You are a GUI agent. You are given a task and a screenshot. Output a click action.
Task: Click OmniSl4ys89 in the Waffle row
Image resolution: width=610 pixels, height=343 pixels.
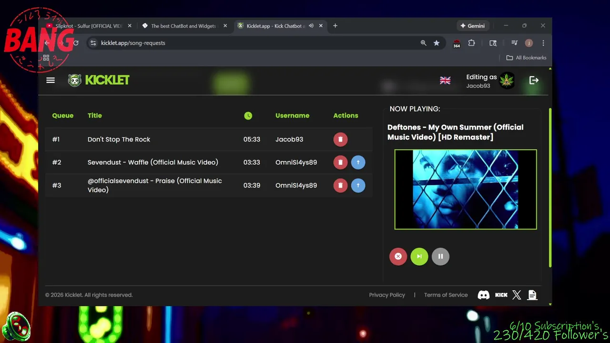click(x=296, y=162)
